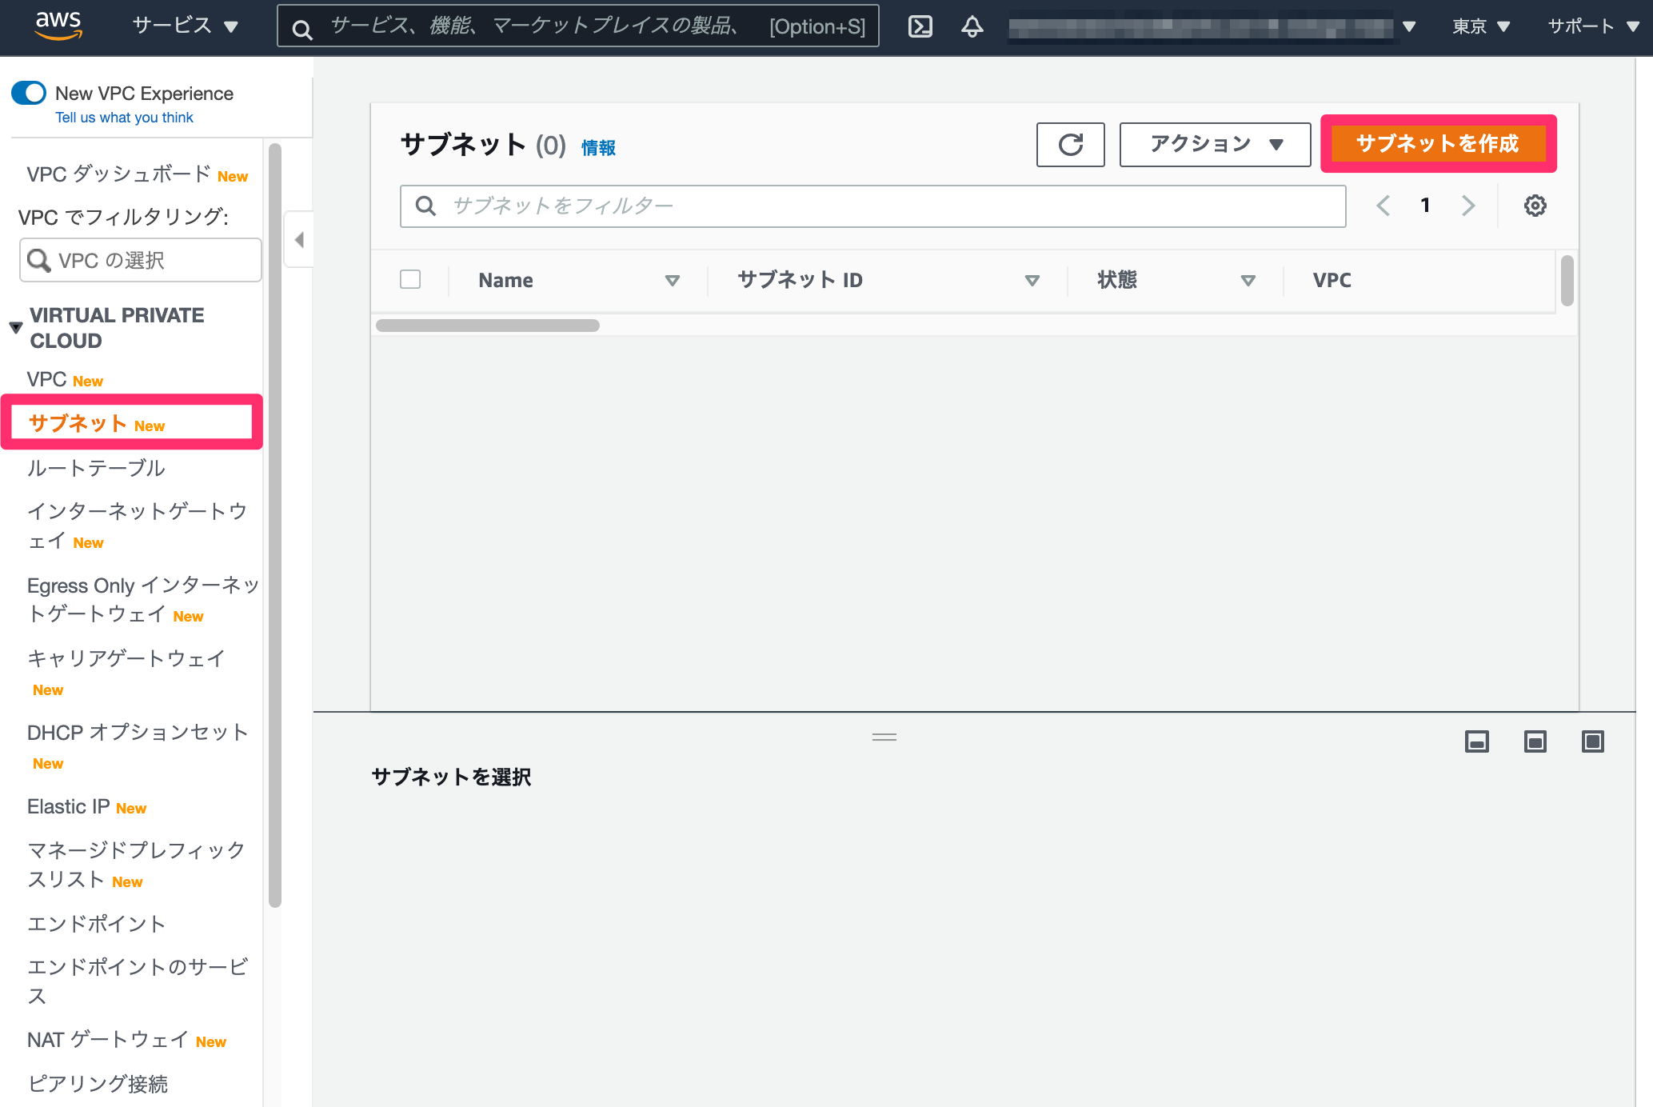Screen dimensions: 1653x1107
Task: Collapse the side navigation panel arrow
Action: coord(299,239)
